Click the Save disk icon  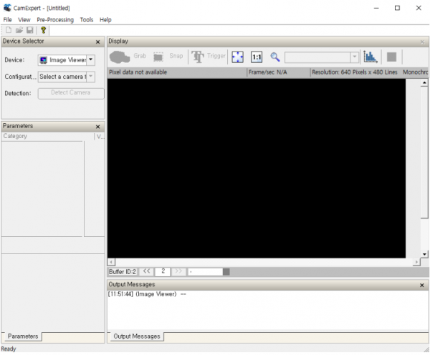click(29, 30)
